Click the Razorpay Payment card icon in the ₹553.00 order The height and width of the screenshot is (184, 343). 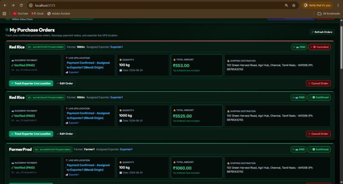coord(13,60)
